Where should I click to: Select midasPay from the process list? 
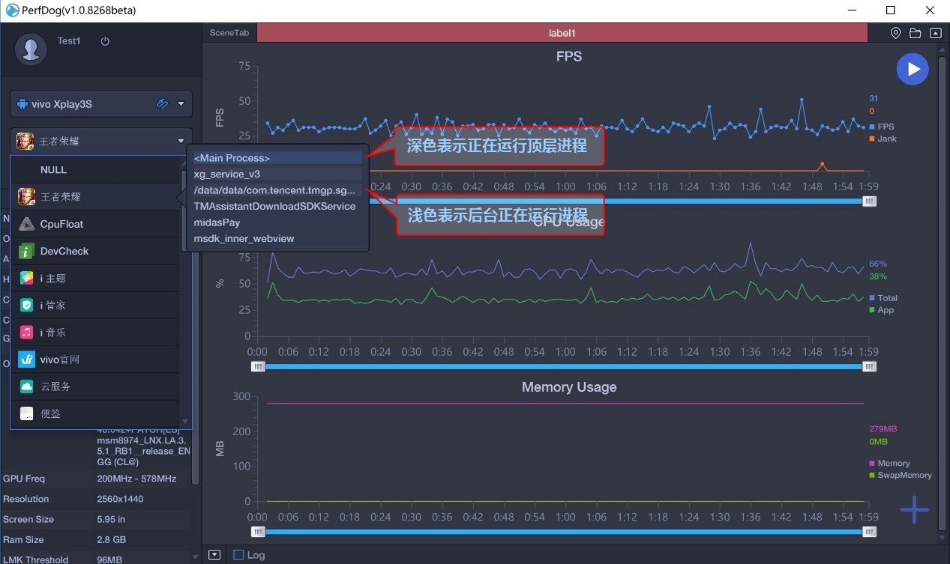[217, 222]
